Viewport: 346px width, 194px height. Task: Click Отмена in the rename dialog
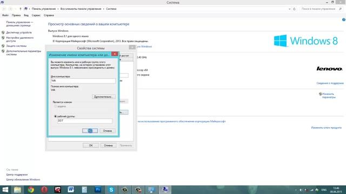(108, 131)
